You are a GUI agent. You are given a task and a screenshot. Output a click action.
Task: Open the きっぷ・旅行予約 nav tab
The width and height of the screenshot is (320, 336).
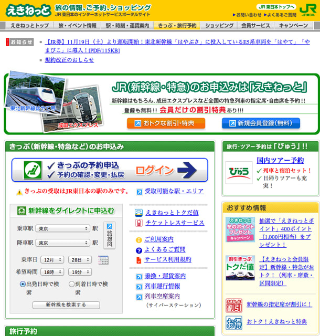pos(177,26)
